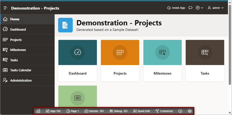Click Page 1 in developer toolbar
Screen dimensions: 232x115
[x=73, y=111]
